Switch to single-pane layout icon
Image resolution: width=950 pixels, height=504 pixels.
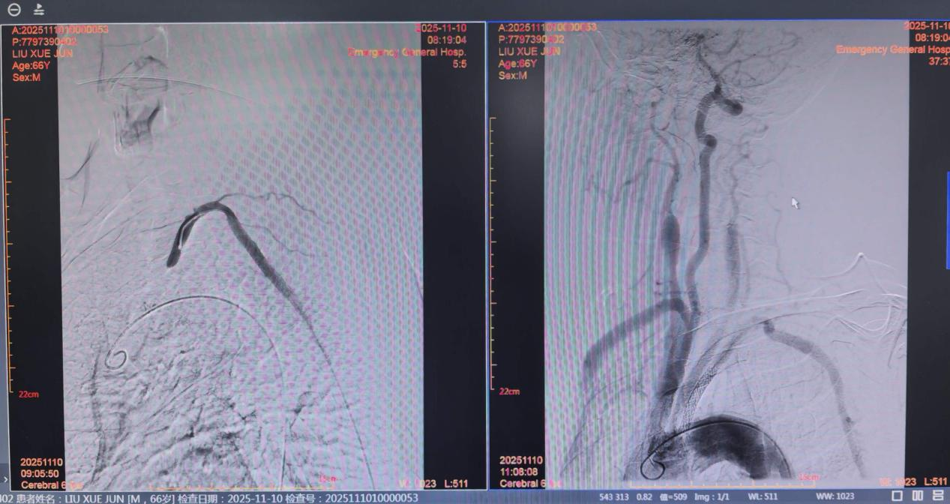pos(897,496)
